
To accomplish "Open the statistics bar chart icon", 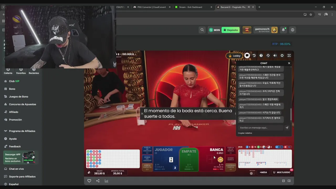I will tap(106, 181).
